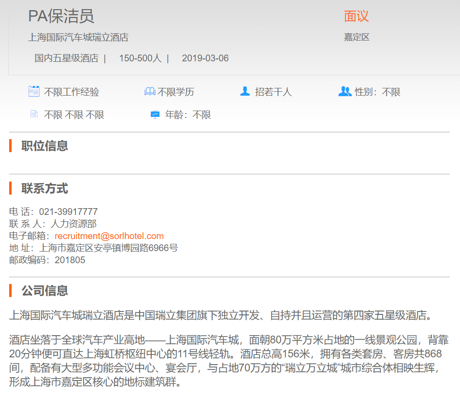Screen dimensions: 460x396
Task: Click the 嘉定区 district label
Action: click(357, 37)
